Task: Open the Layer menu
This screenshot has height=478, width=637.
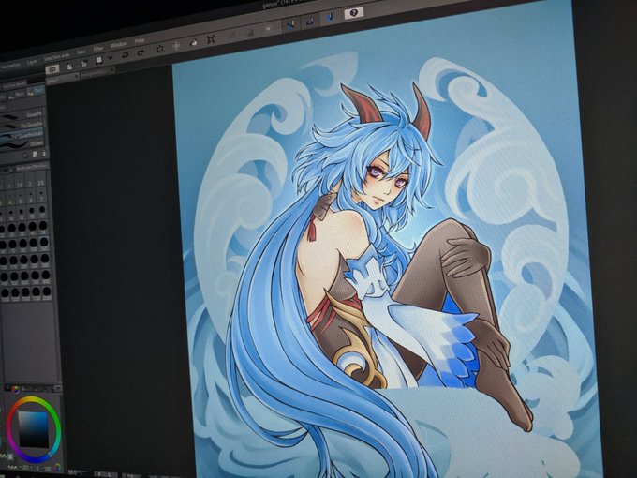Action: 32,62
